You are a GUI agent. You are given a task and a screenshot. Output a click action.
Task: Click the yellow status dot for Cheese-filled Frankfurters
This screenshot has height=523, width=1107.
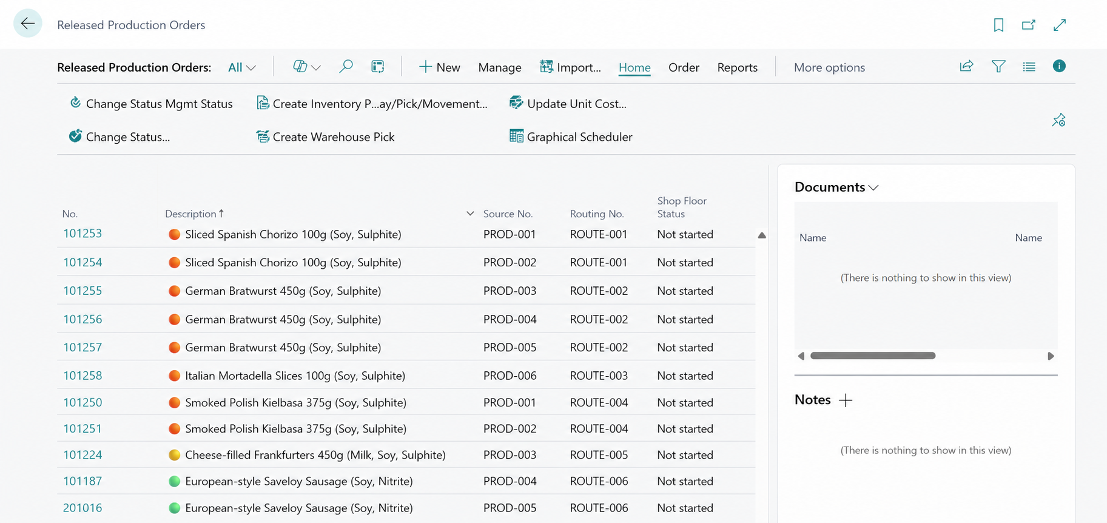tap(174, 455)
